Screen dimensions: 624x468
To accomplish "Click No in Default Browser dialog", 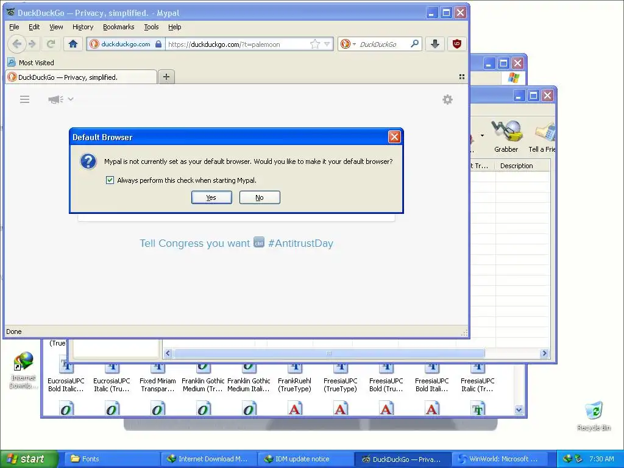I will (x=260, y=197).
